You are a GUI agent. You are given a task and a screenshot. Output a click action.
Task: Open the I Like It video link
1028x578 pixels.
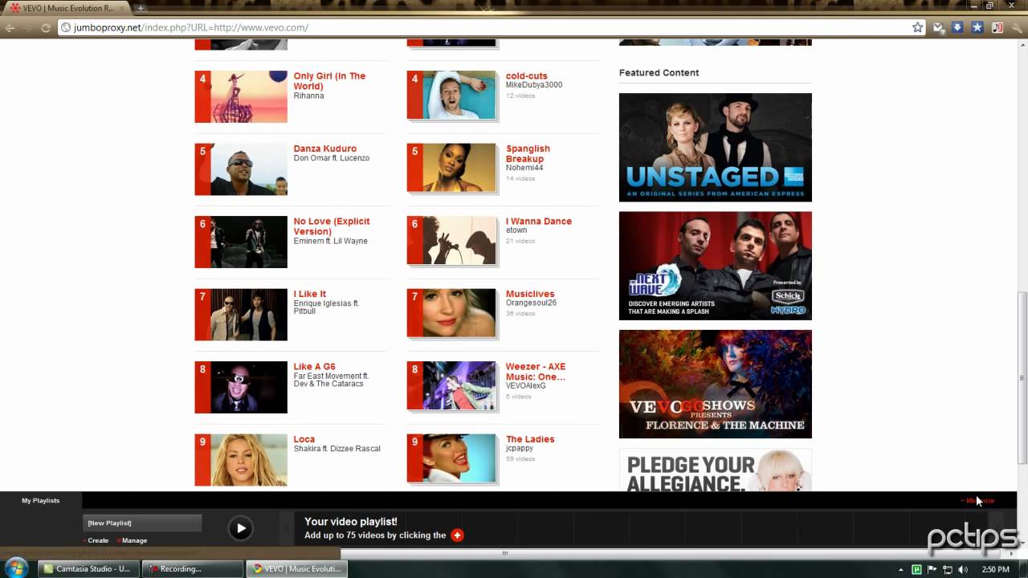310,294
